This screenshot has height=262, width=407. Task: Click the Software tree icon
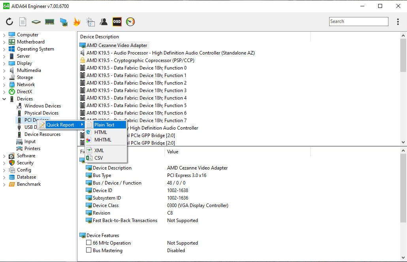(x=12, y=156)
